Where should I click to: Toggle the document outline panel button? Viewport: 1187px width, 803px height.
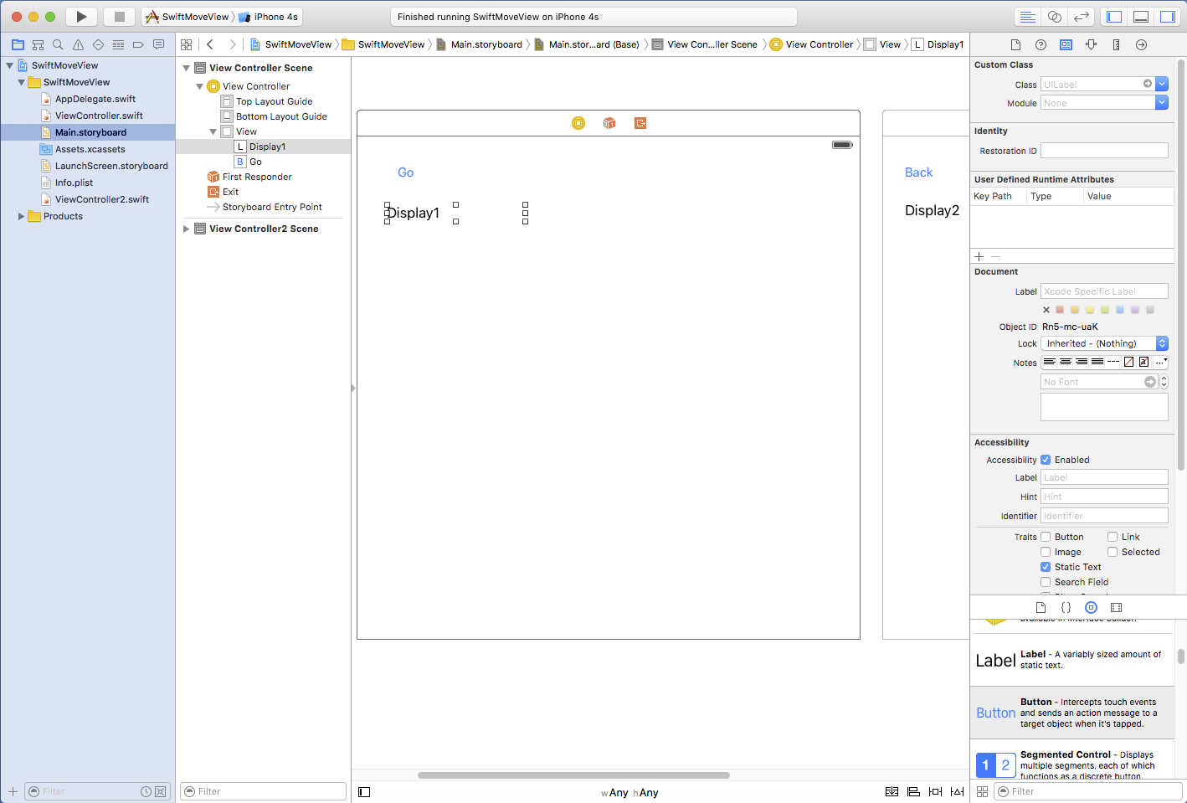coord(364,792)
